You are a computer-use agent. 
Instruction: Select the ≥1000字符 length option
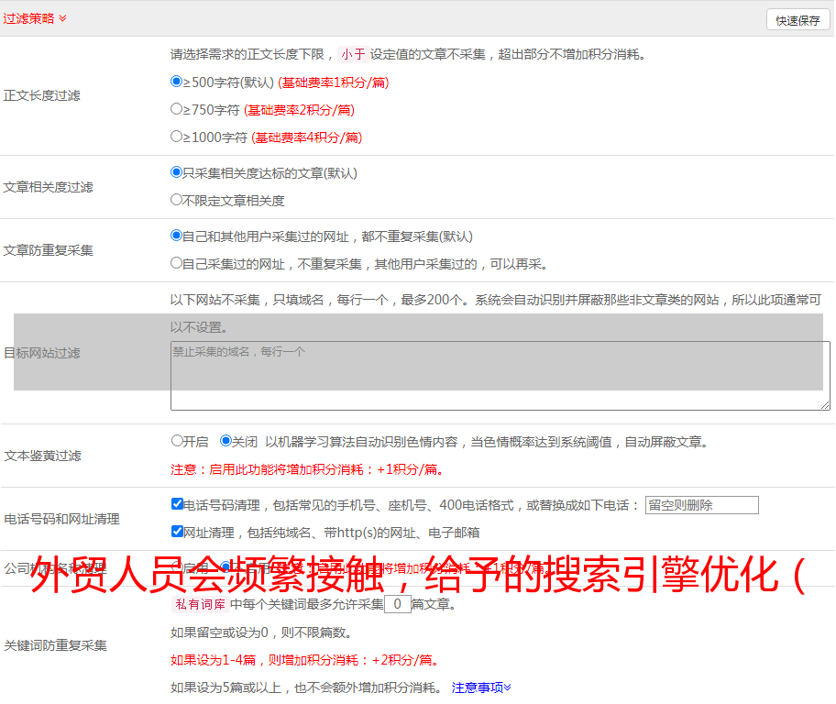[x=177, y=137]
